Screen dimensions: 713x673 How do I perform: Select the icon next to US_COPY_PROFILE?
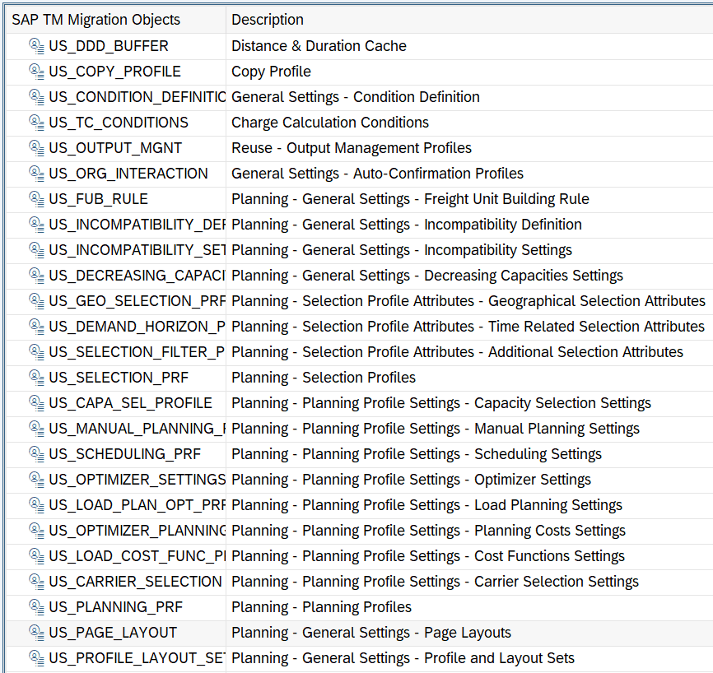[x=36, y=72]
